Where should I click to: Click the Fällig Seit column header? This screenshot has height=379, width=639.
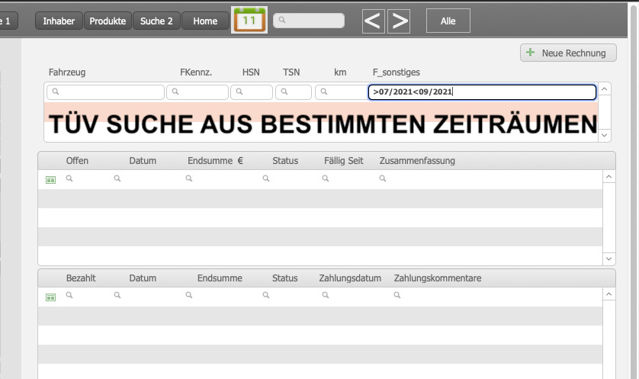[344, 161]
